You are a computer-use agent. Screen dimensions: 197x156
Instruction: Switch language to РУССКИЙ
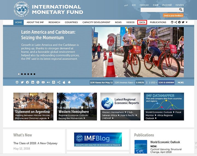(167, 5)
